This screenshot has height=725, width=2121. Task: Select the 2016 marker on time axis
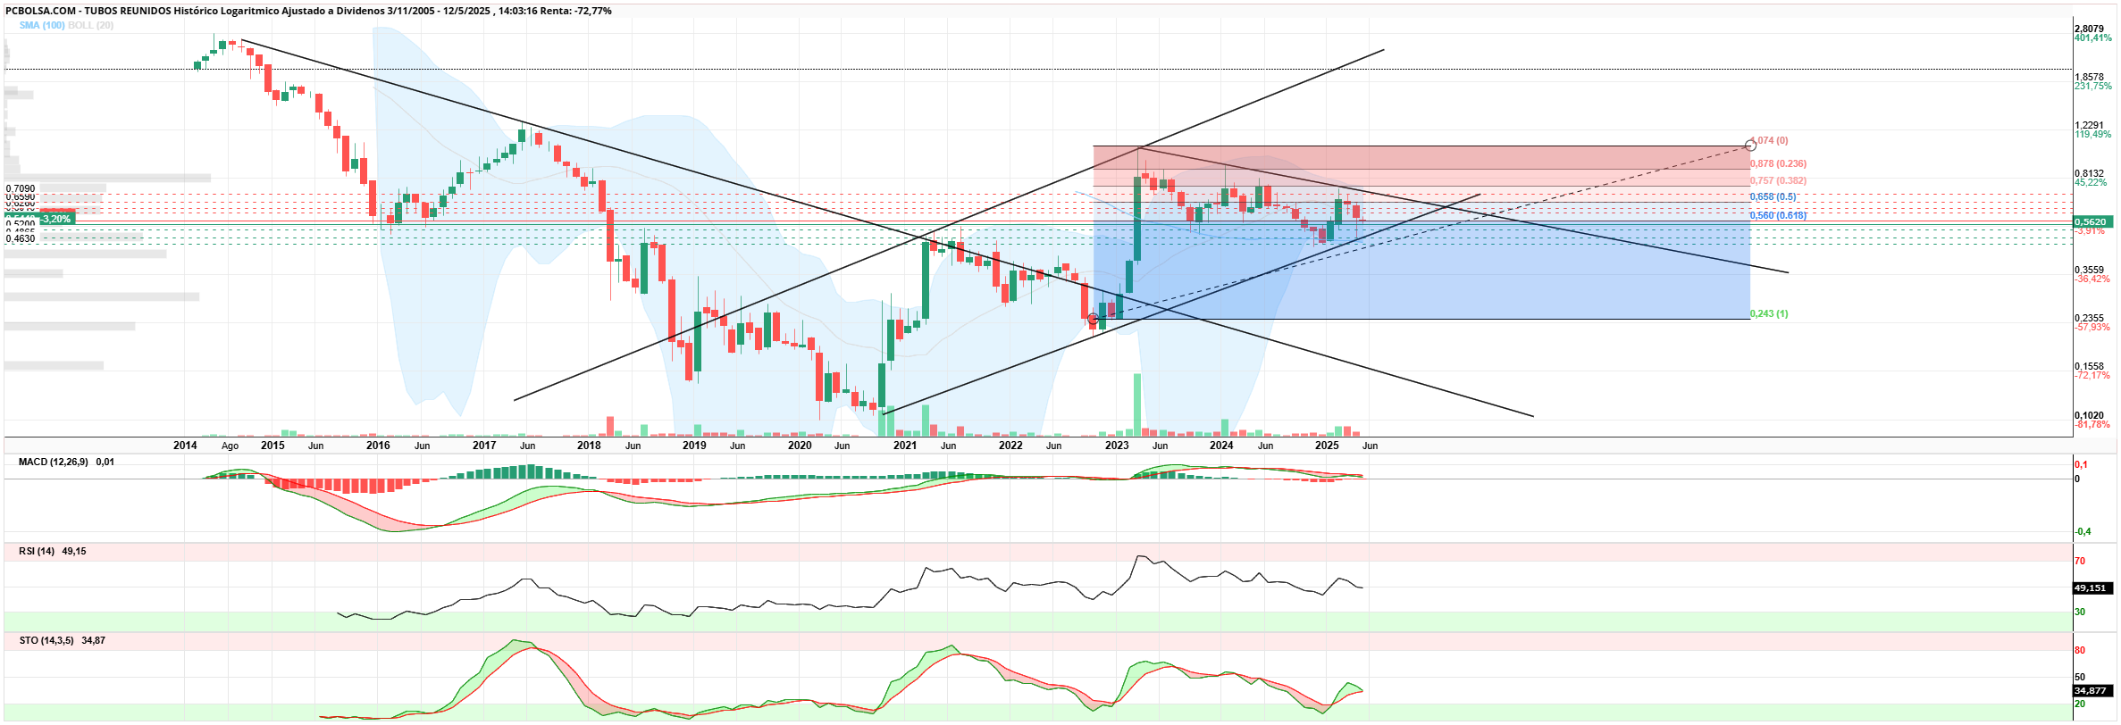(x=378, y=446)
